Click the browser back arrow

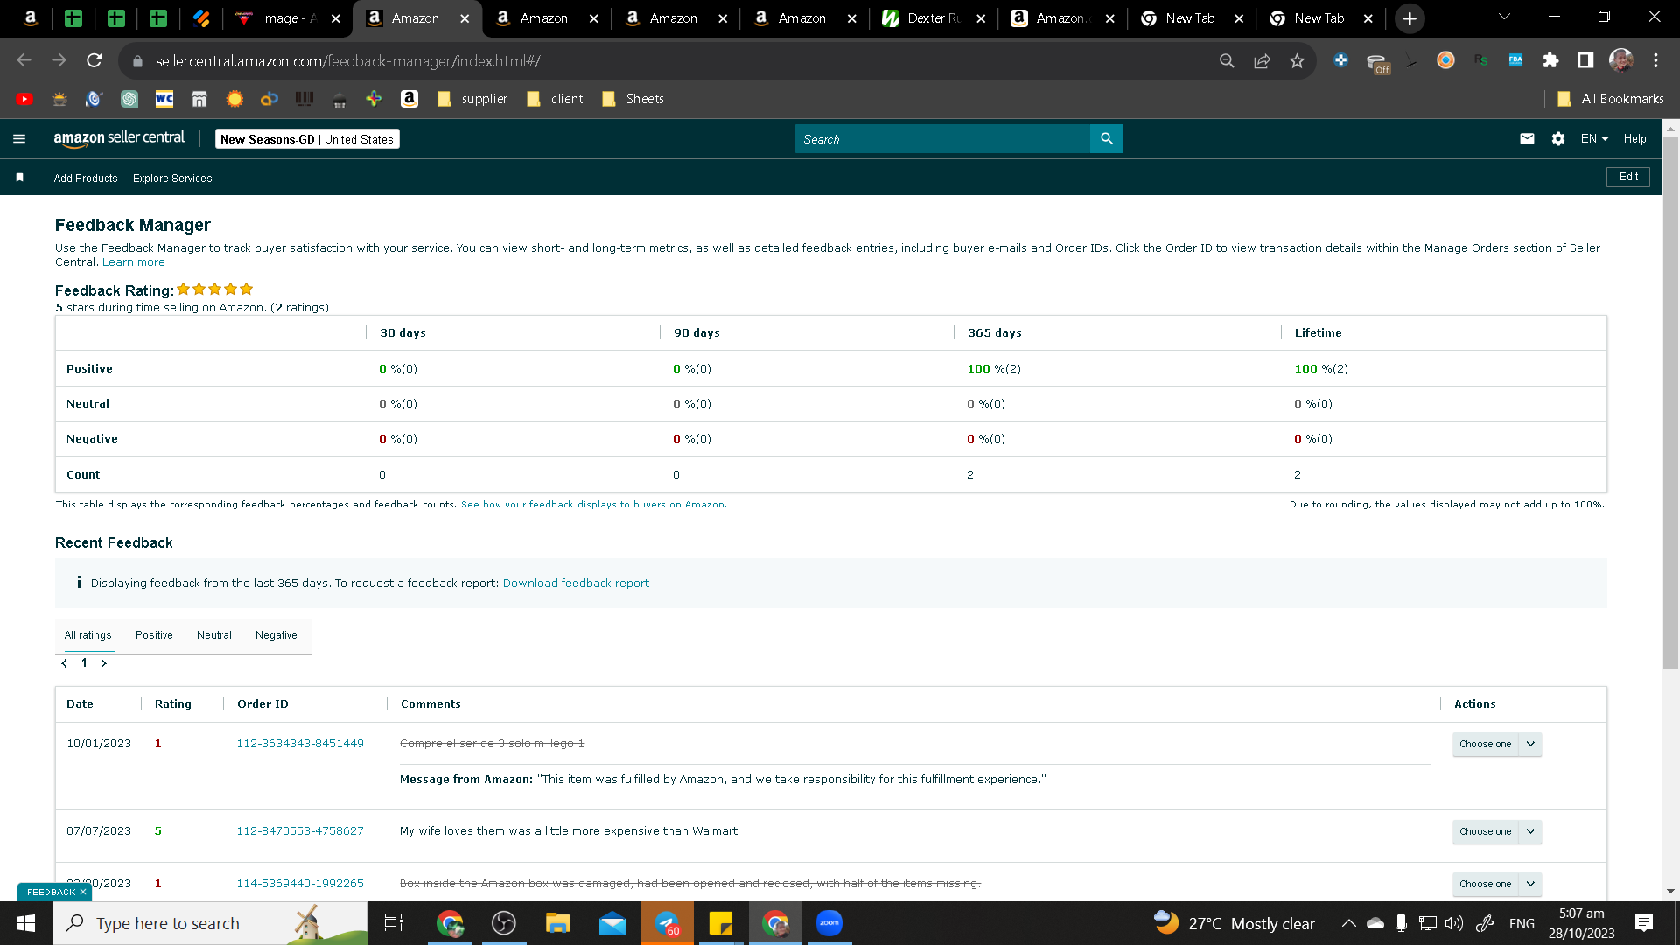click(x=24, y=60)
